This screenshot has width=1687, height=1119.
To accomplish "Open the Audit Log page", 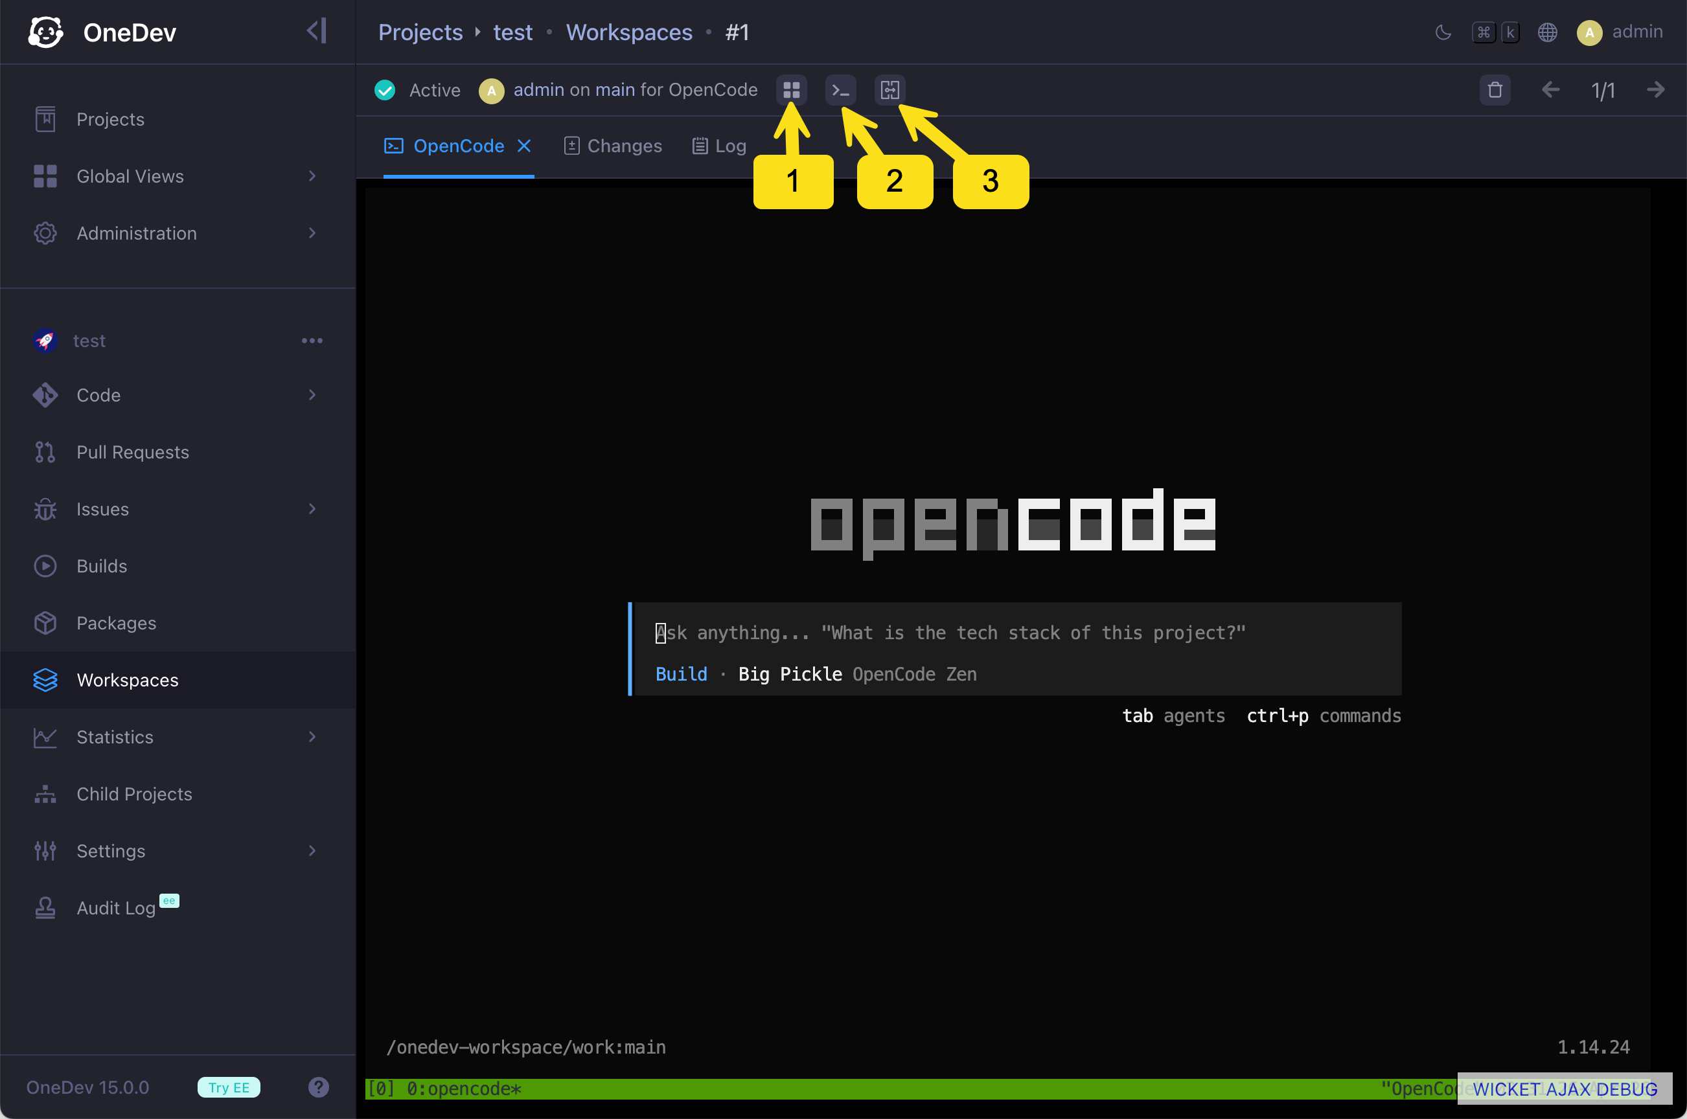I will click(x=178, y=908).
